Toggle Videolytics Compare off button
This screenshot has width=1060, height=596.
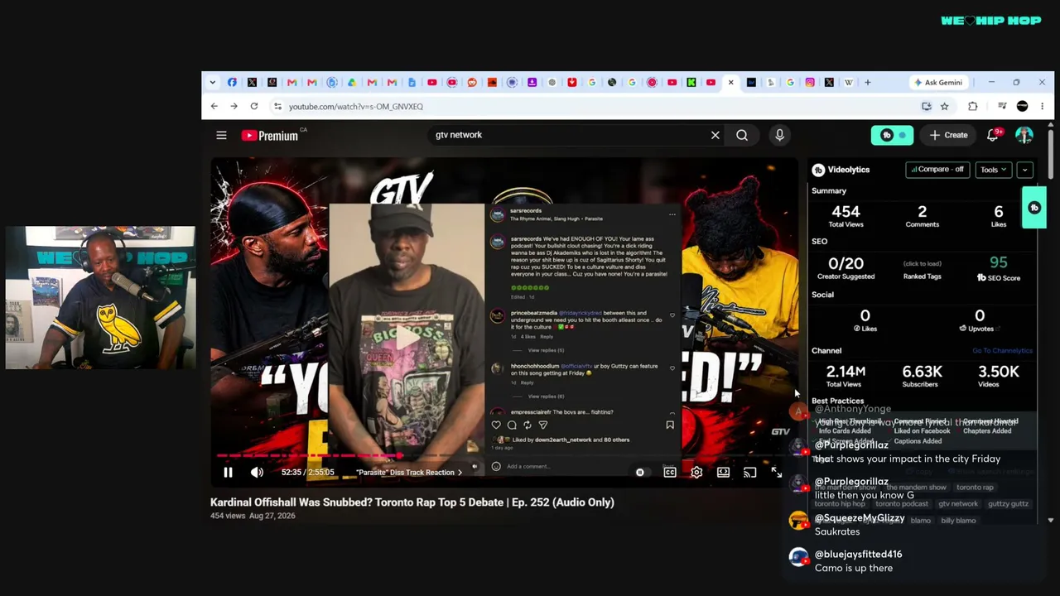click(x=937, y=170)
